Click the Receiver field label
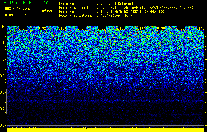207x132 pixels. pos(67,12)
